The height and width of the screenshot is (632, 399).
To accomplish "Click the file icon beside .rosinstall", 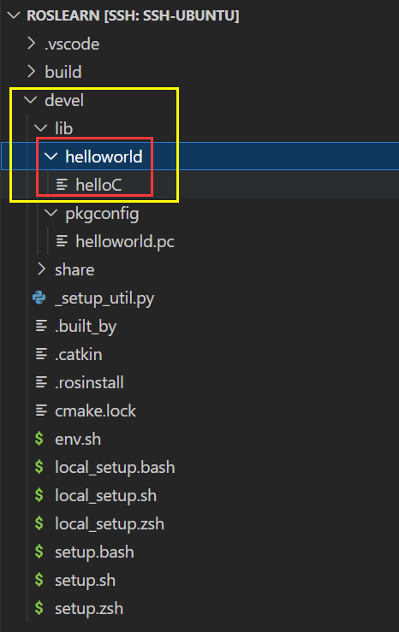I will click(41, 382).
